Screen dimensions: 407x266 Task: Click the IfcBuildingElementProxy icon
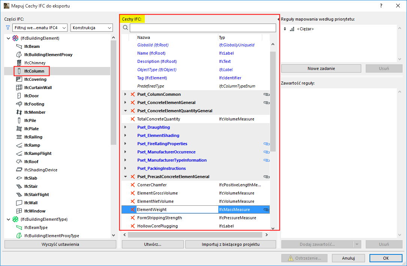pos(19,55)
